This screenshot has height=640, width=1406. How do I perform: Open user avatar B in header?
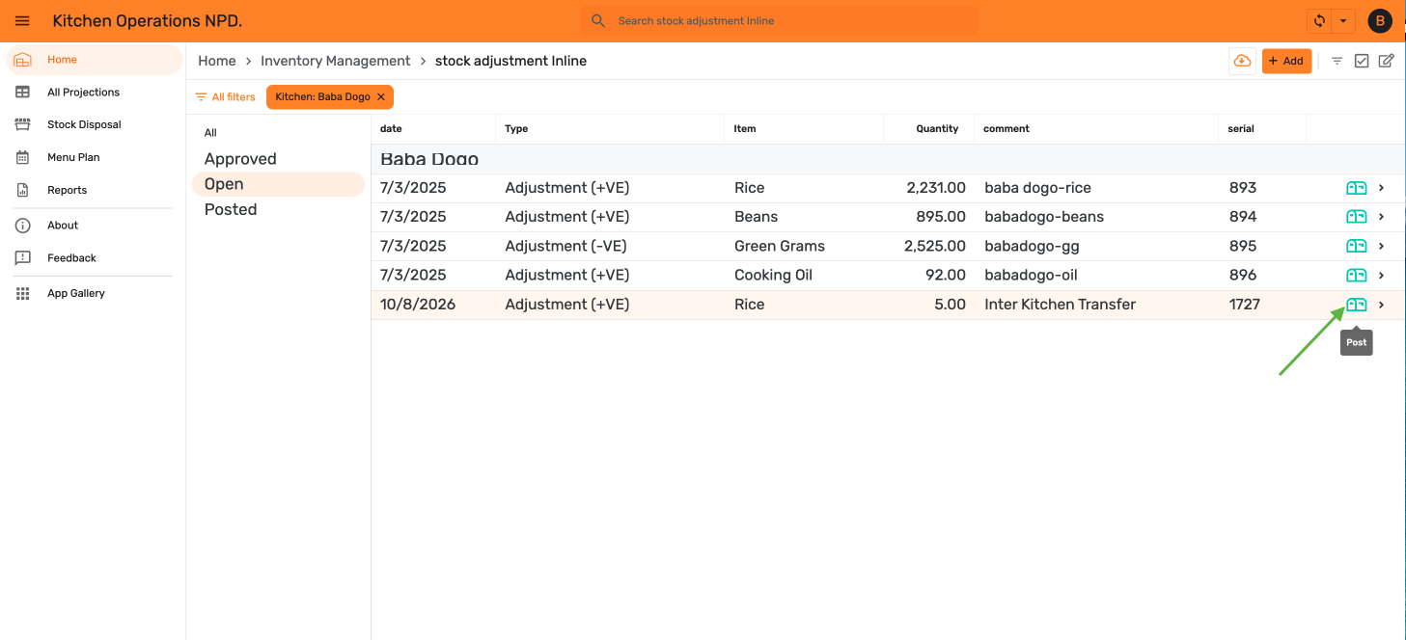[x=1380, y=20]
